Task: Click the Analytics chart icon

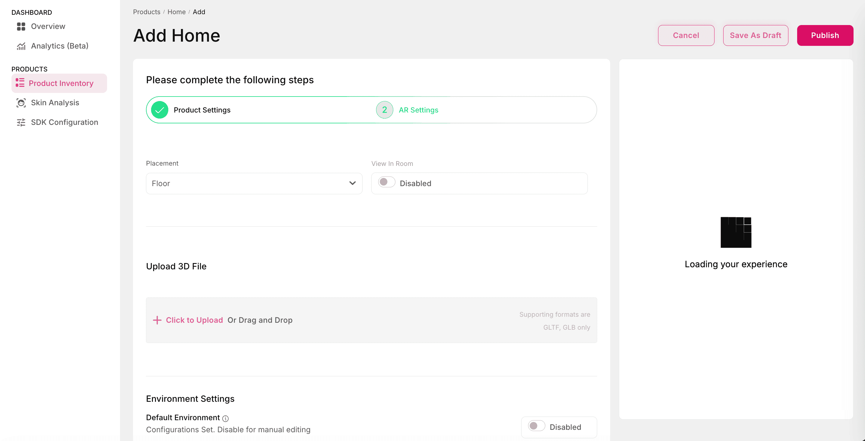Action: click(21, 46)
